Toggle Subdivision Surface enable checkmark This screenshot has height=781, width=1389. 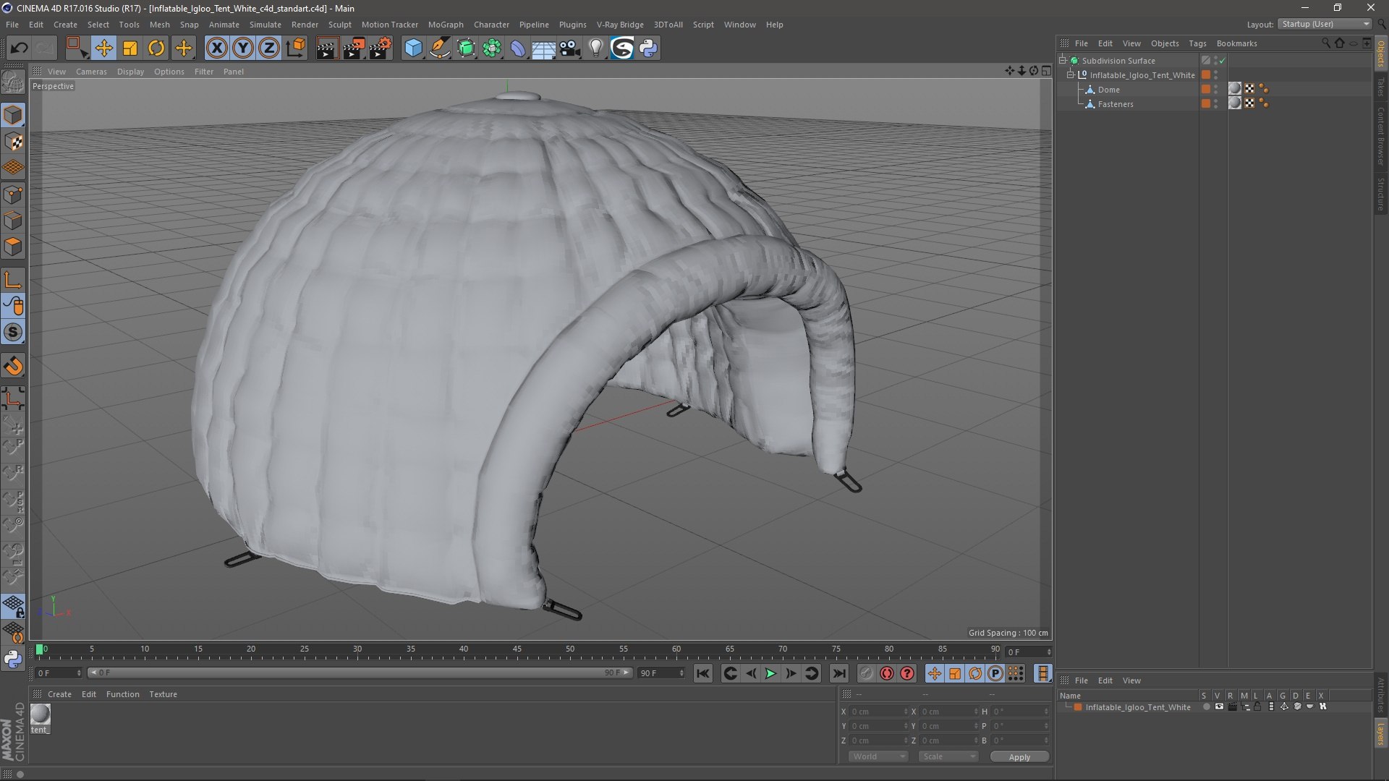pyautogui.click(x=1222, y=61)
